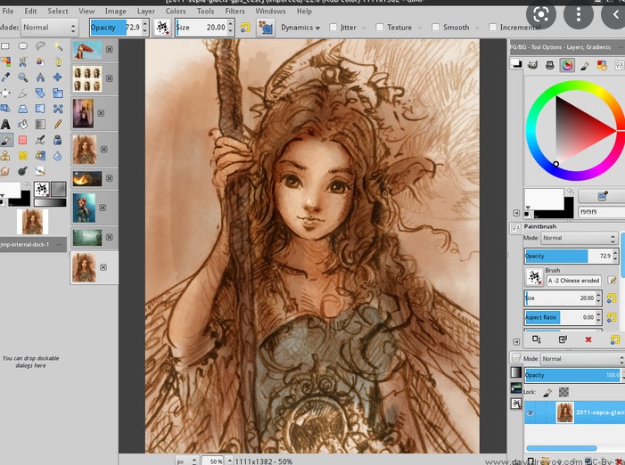625x465 pixels.
Task: Select the Fuzzy Select wand tool
Action: click(58, 46)
